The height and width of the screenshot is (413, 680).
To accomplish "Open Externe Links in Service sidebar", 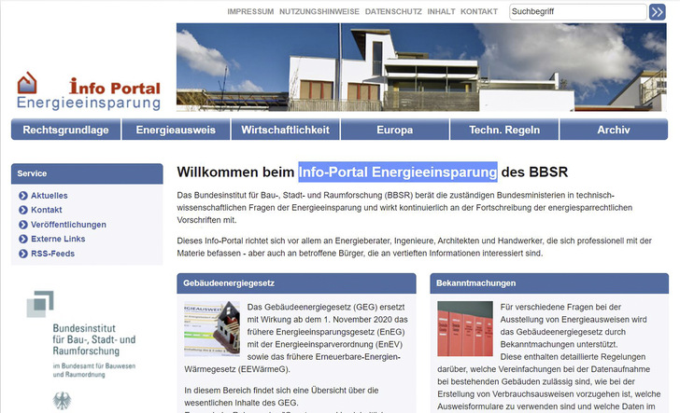I will point(58,239).
